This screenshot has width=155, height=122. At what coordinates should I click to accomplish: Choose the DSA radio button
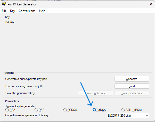tap(36, 110)
